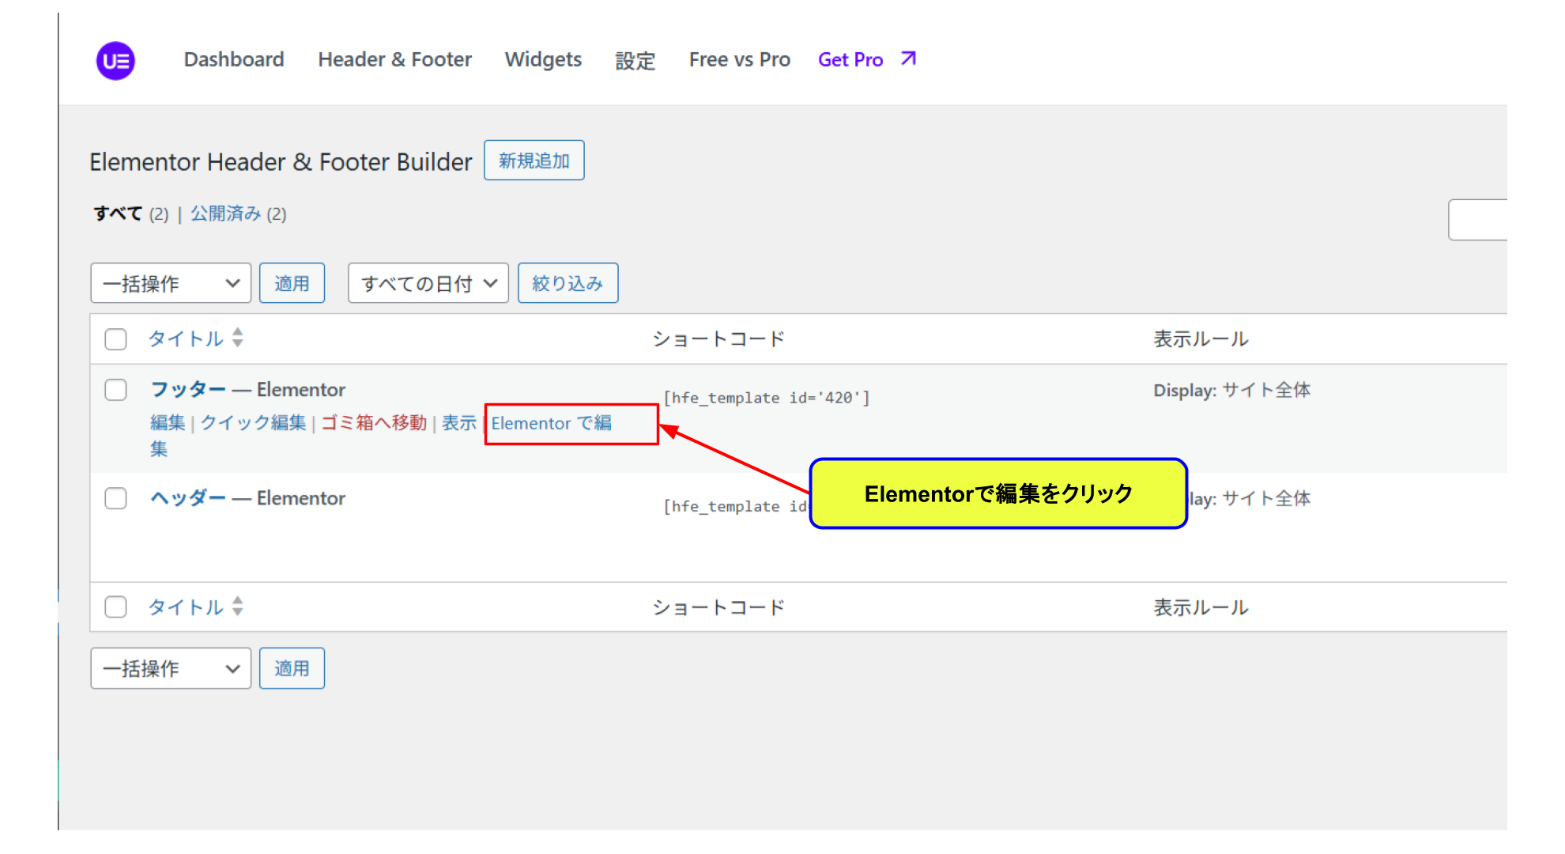Click the 絞り込み button

click(x=568, y=283)
